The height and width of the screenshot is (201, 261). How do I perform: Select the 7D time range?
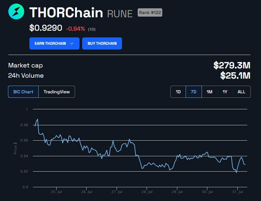point(194,92)
